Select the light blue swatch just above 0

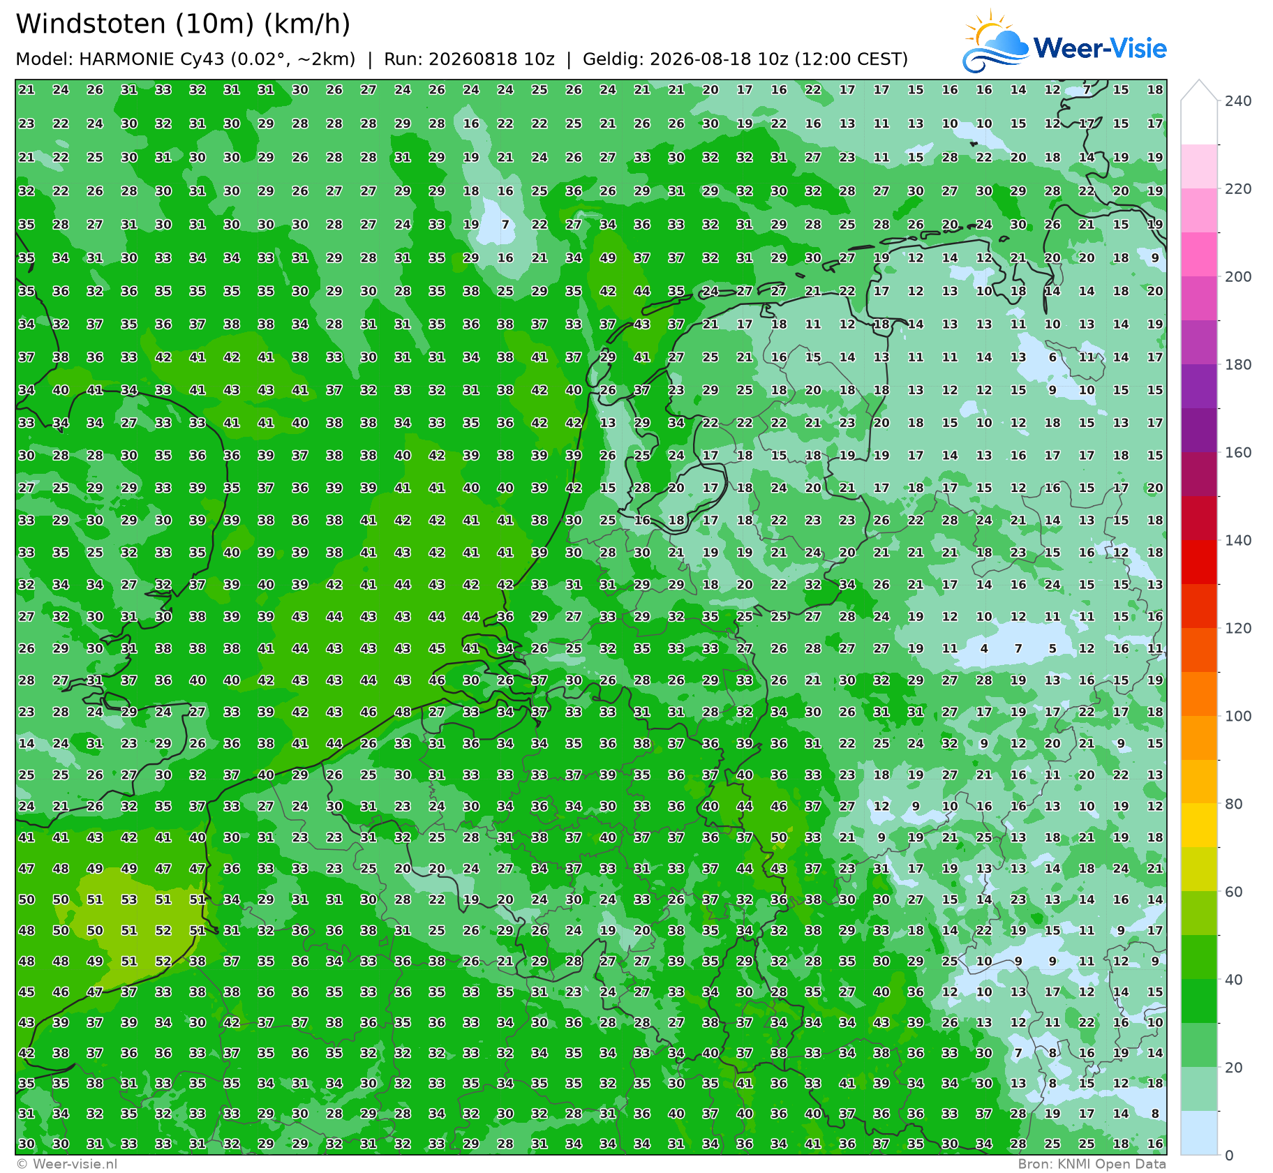coord(1199,1133)
